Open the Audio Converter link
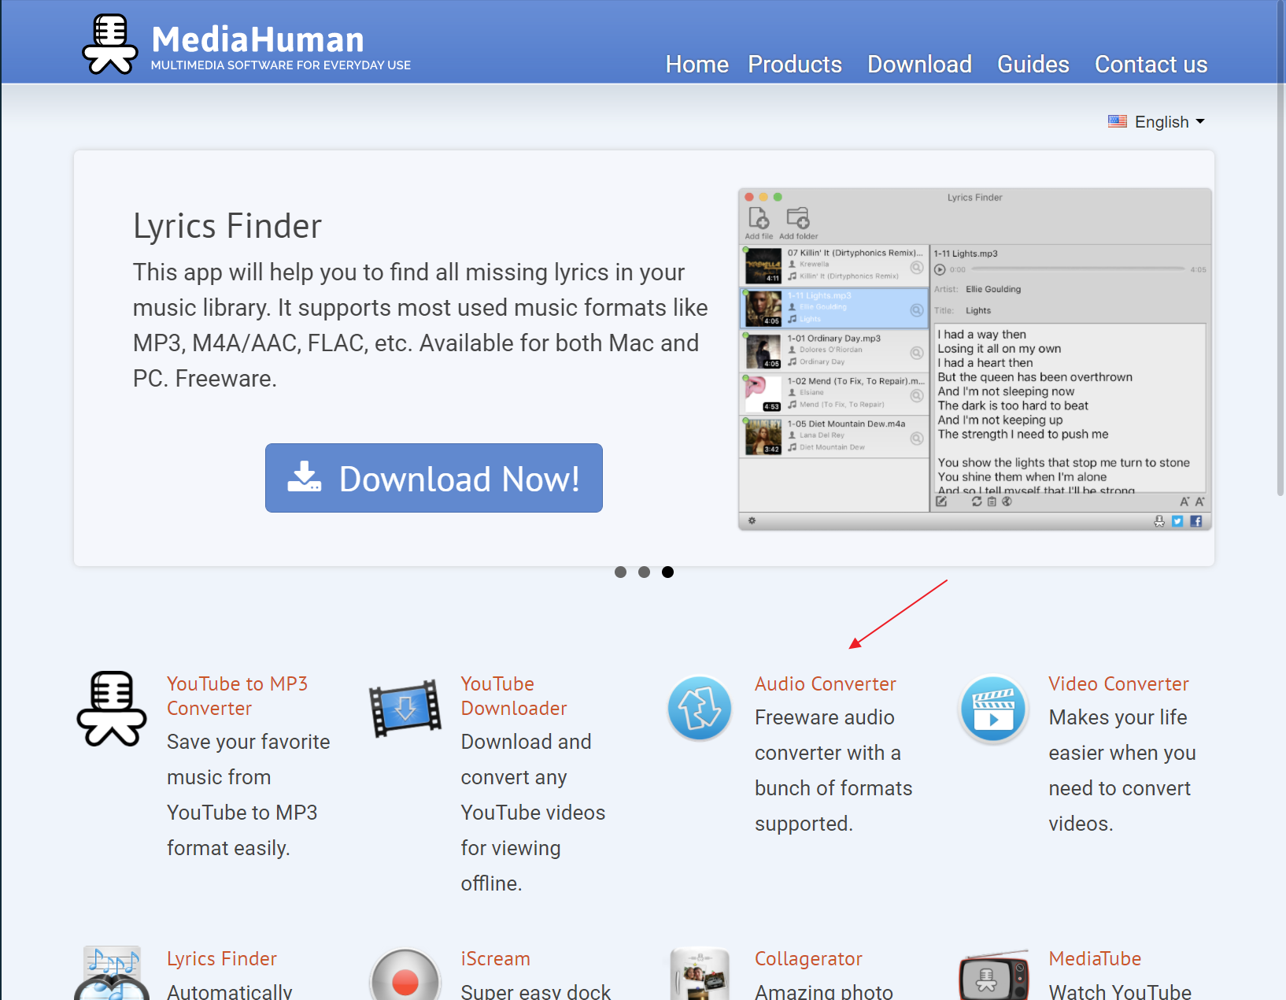The height and width of the screenshot is (1000, 1286). [825, 684]
